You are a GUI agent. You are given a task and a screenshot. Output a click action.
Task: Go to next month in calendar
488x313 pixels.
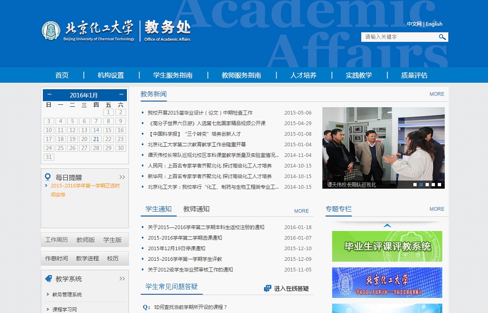[121, 95]
